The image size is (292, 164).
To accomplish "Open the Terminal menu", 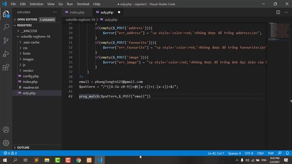I will (x=83, y=4).
